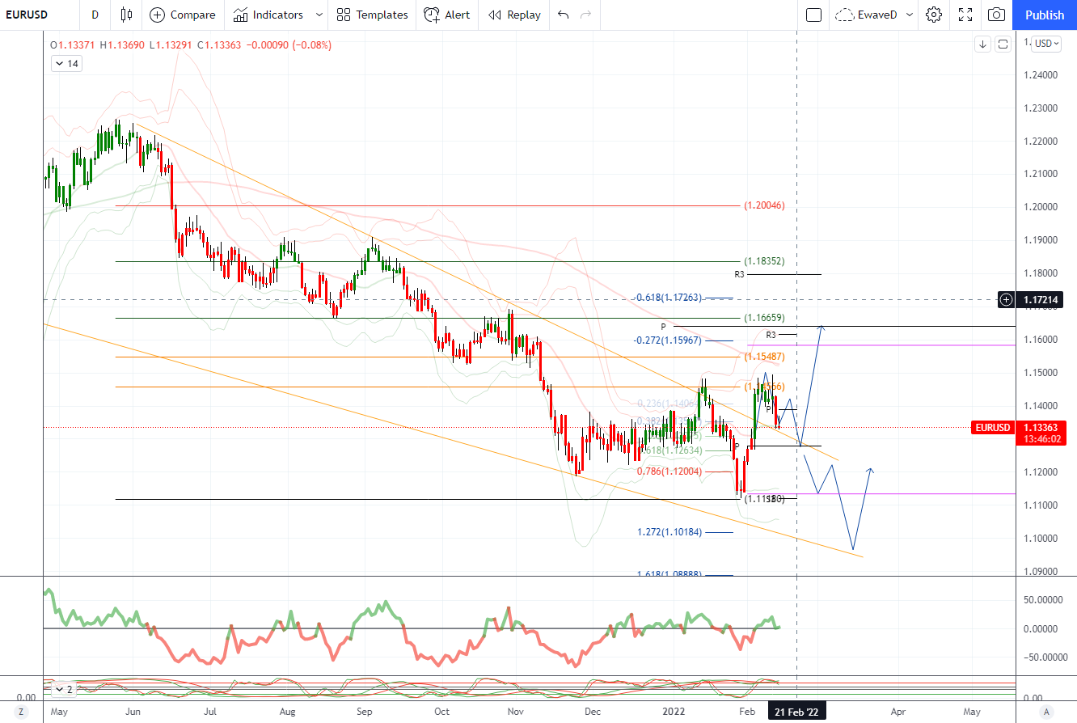1077x723 pixels.
Task: Maximize the main chart pane
Action: [x=1003, y=44]
